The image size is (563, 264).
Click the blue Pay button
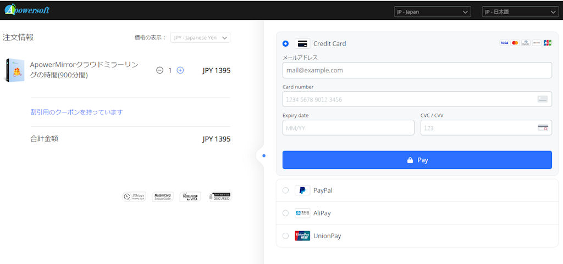pos(417,160)
